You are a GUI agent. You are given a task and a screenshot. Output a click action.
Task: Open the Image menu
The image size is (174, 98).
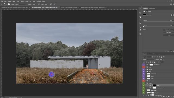(x=9, y=1)
